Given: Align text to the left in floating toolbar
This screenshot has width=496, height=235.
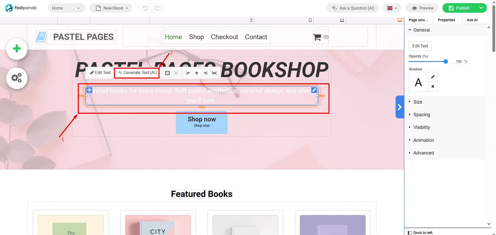Looking at the screenshot, I should (x=188, y=73).
